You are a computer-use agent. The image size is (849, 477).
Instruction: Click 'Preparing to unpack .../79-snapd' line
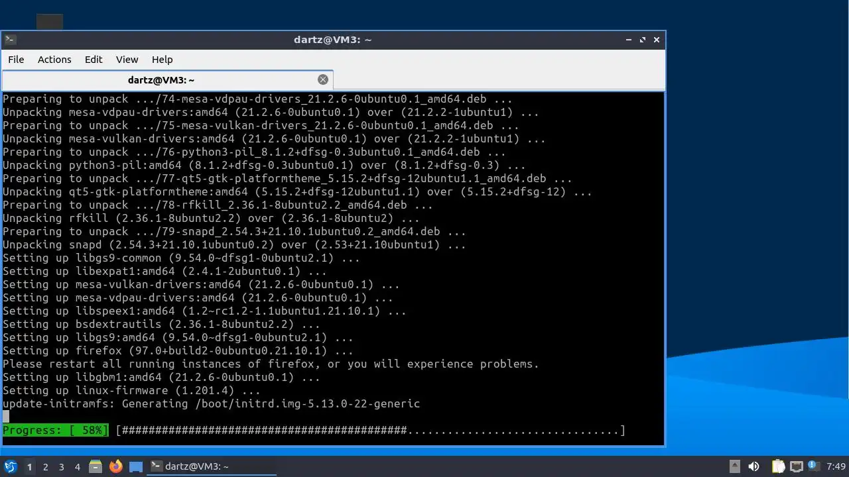(234, 231)
